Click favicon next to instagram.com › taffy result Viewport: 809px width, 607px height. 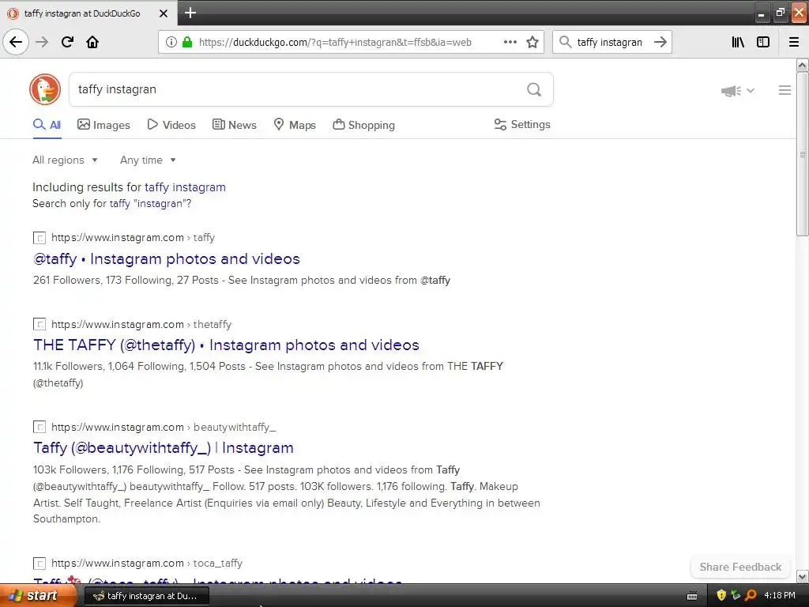[40, 237]
